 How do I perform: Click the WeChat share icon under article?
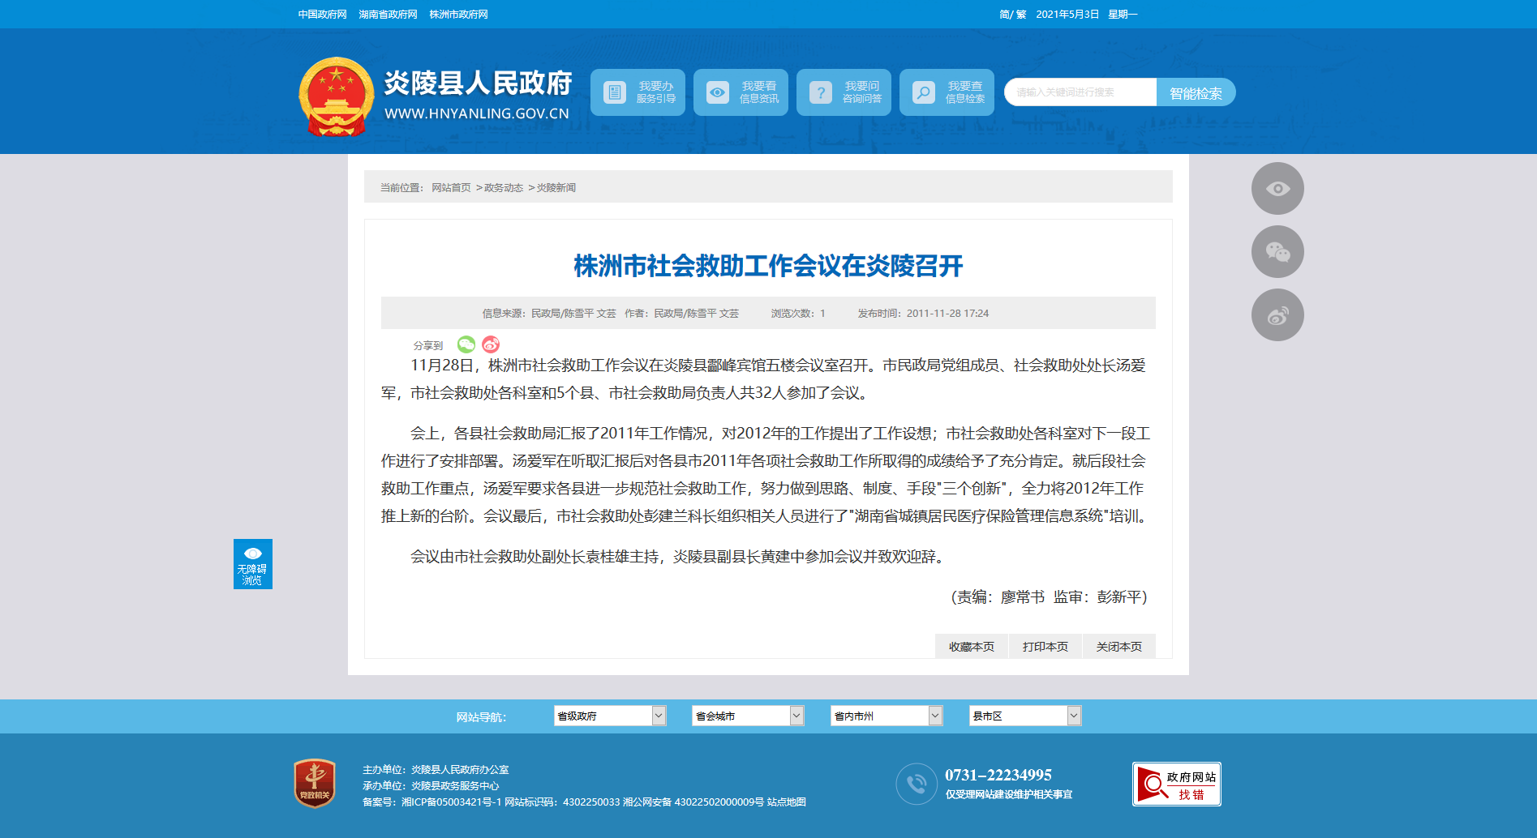(x=466, y=344)
